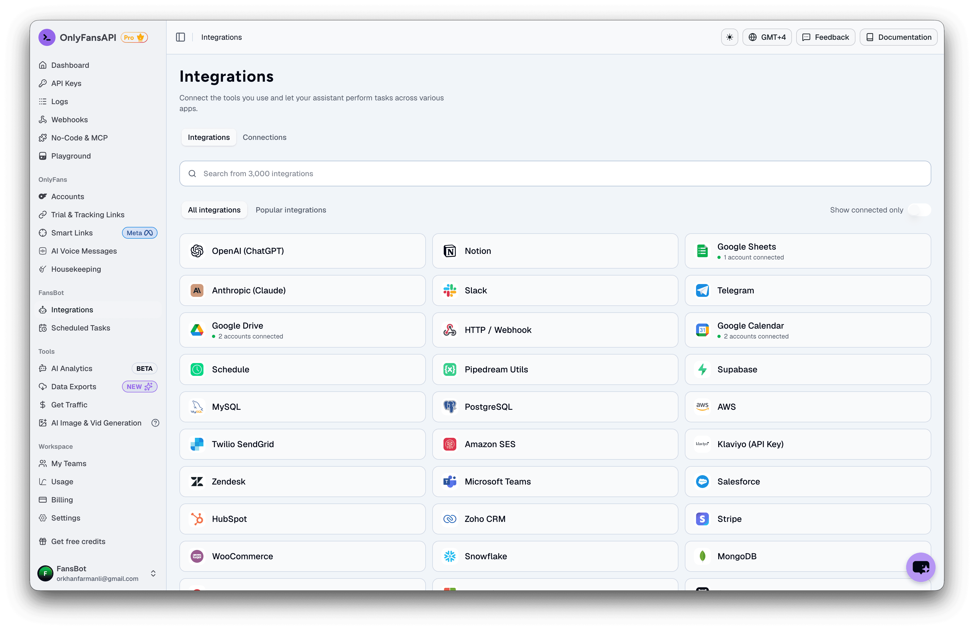Open the Documentation button
974x630 pixels.
pyautogui.click(x=898, y=37)
